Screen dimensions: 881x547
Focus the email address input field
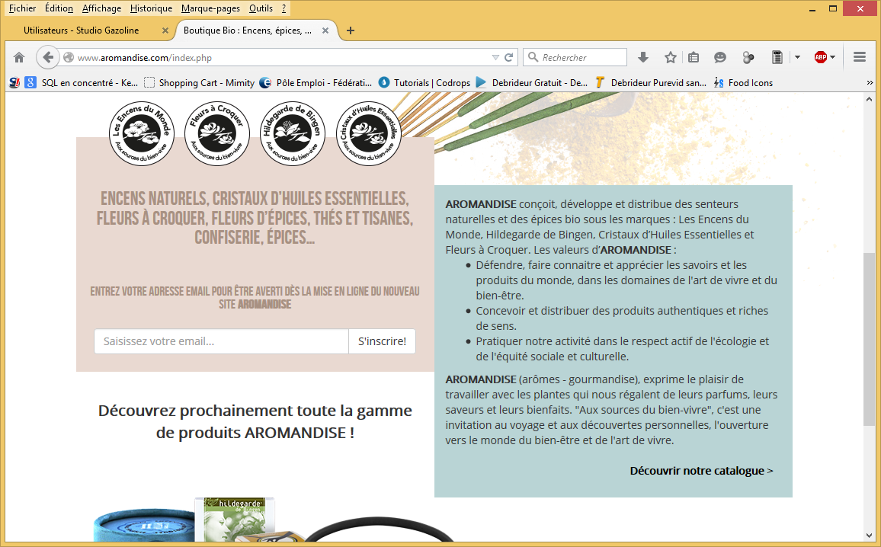click(221, 341)
